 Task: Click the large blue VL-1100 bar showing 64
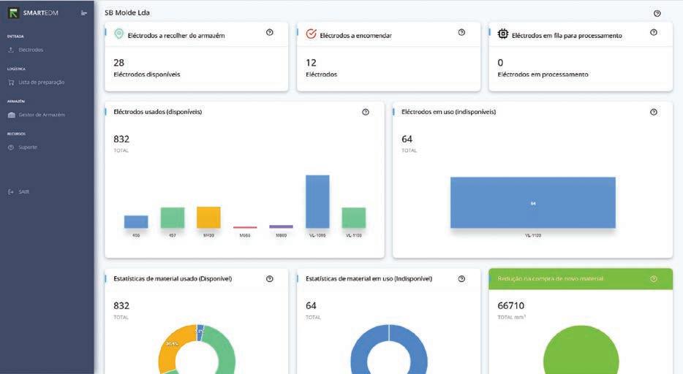pos(532,202)
